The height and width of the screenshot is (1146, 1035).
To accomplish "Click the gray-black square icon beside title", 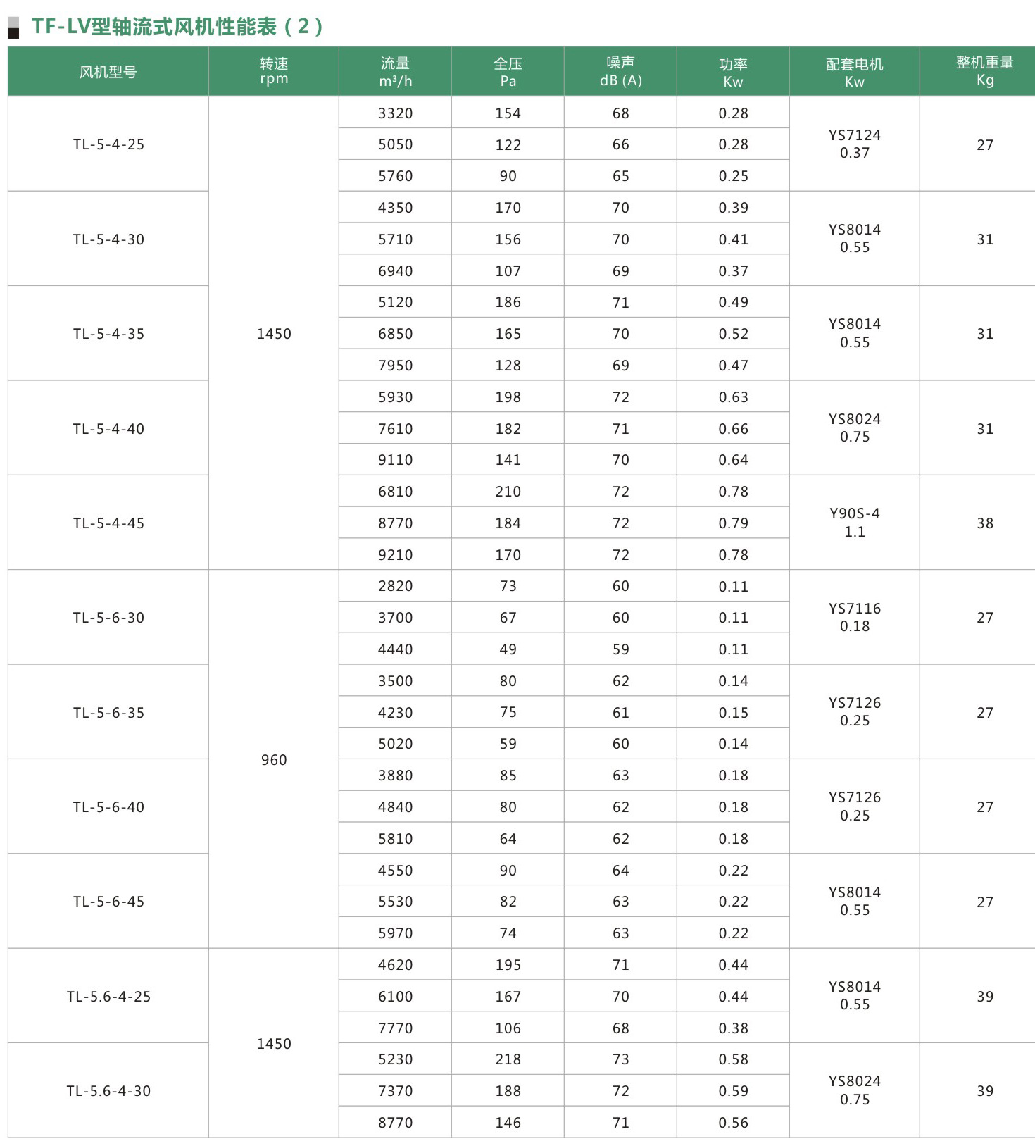I will (13, 27).
